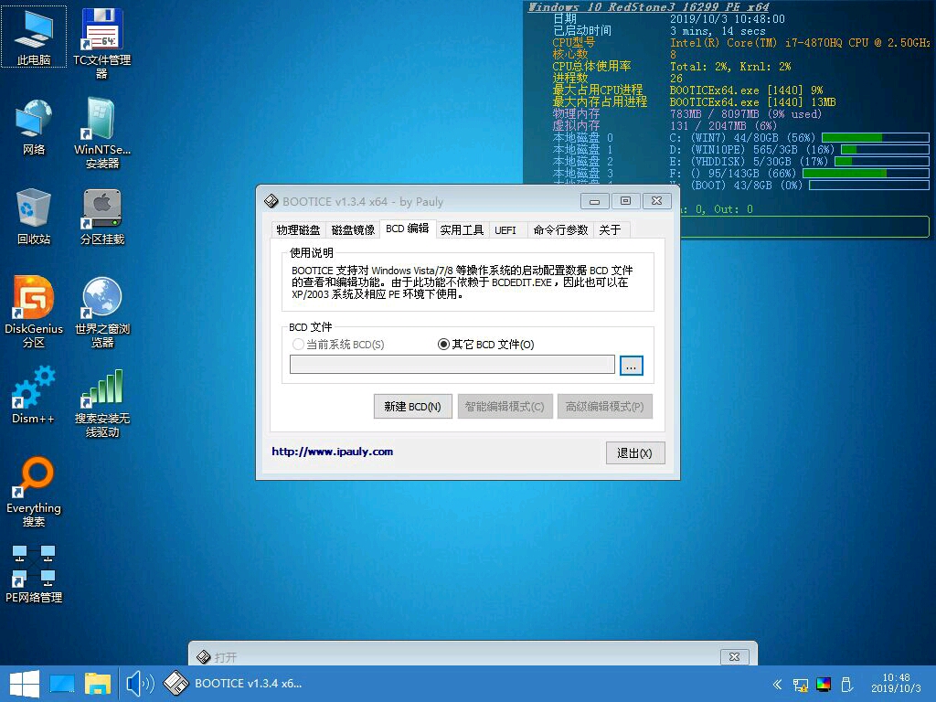Click the speaker volume taskbar icon
Viewport: 936px width, 702px height.
coord(140,684)
